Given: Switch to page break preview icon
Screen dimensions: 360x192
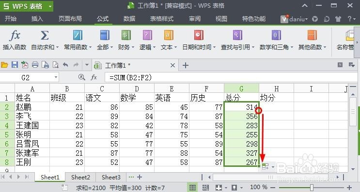Looking at the screenshot, I should [205, 188].
